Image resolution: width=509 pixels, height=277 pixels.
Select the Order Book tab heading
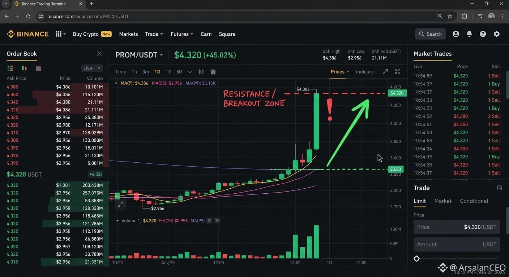click(22, 54)
